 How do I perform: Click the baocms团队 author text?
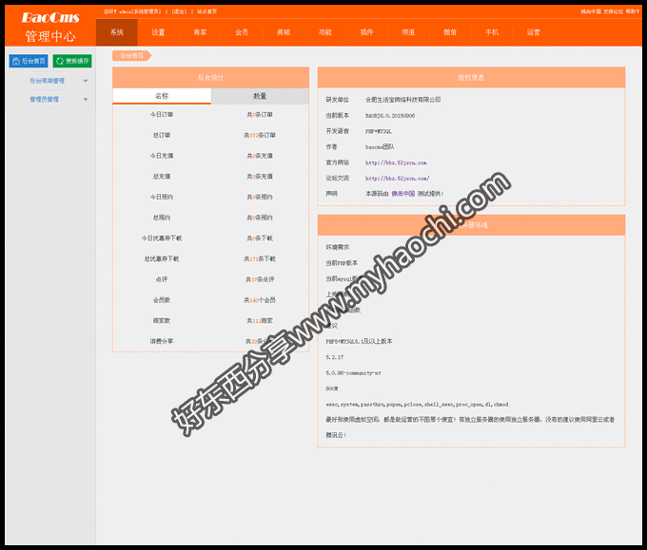[380, 146]
